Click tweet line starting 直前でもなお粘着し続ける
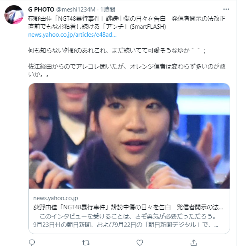Viewport: 240px width, 246px height. [x=97, y=27]
